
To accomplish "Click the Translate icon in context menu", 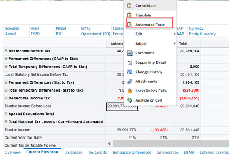I will (x=129, y=15).
